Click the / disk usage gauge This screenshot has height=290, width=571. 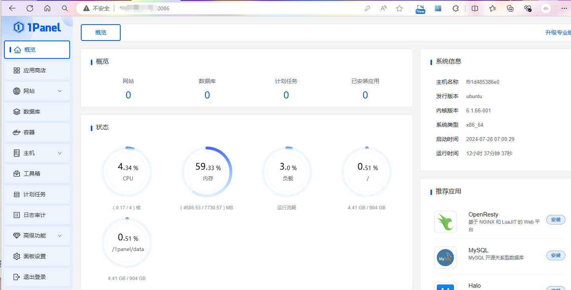367,172
